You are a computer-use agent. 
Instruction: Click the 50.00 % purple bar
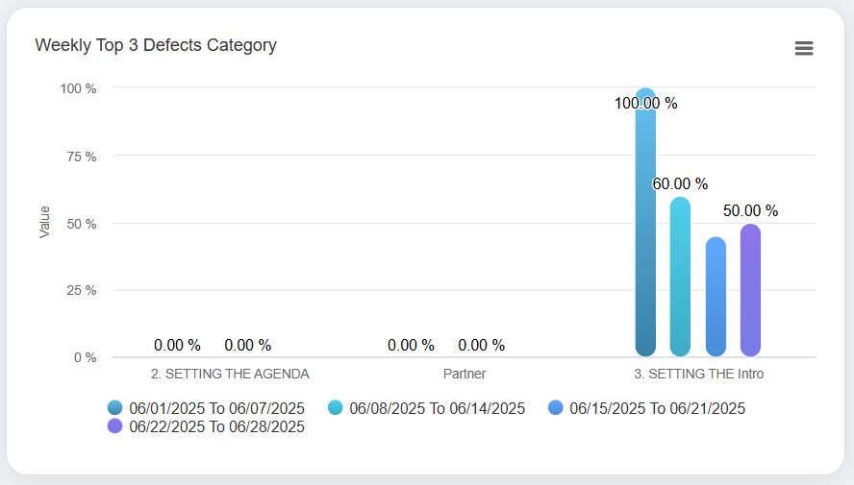click(750, 293)
